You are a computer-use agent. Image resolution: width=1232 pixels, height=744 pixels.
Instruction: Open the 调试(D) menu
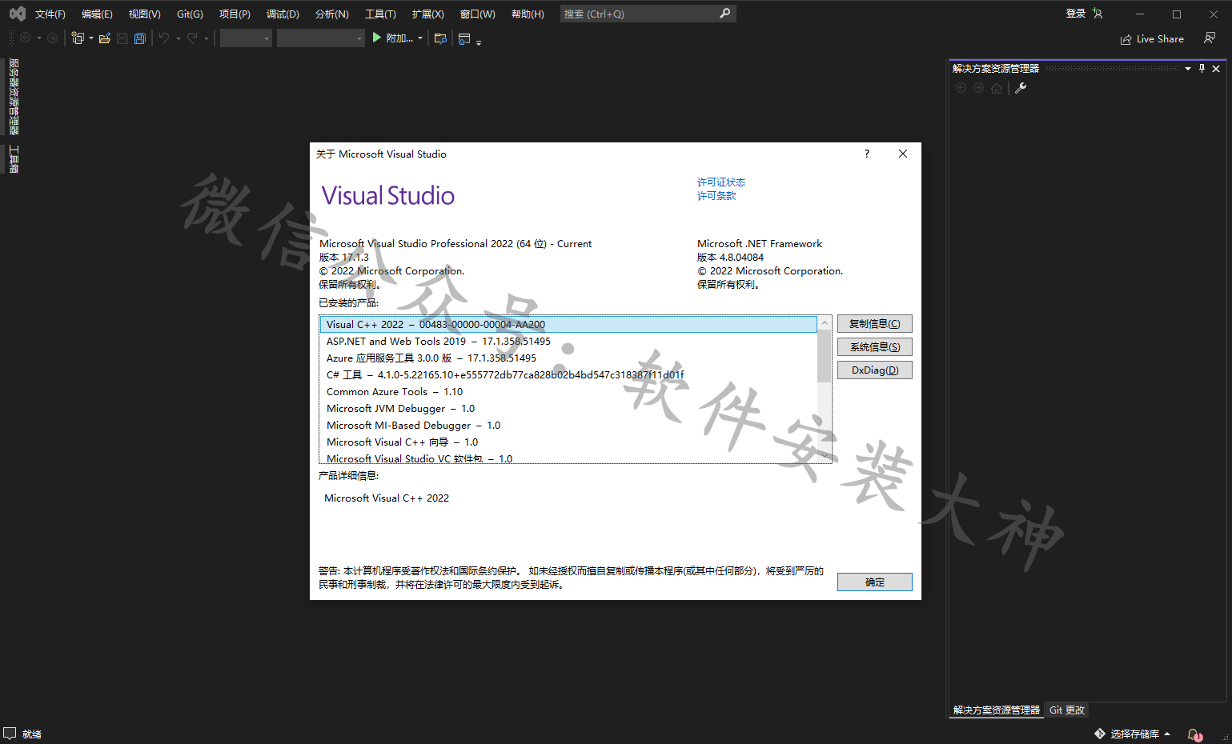coord(283,14)
